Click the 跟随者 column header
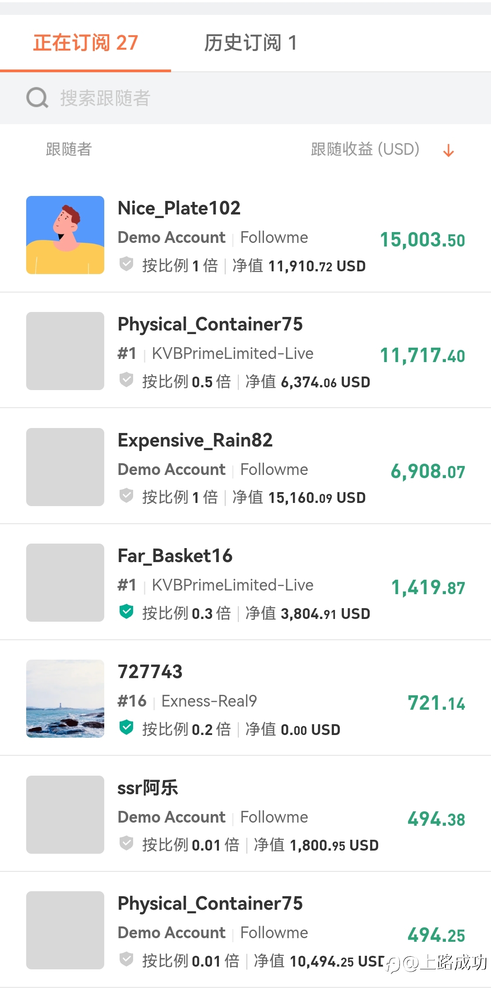 [x=69, y=149]
